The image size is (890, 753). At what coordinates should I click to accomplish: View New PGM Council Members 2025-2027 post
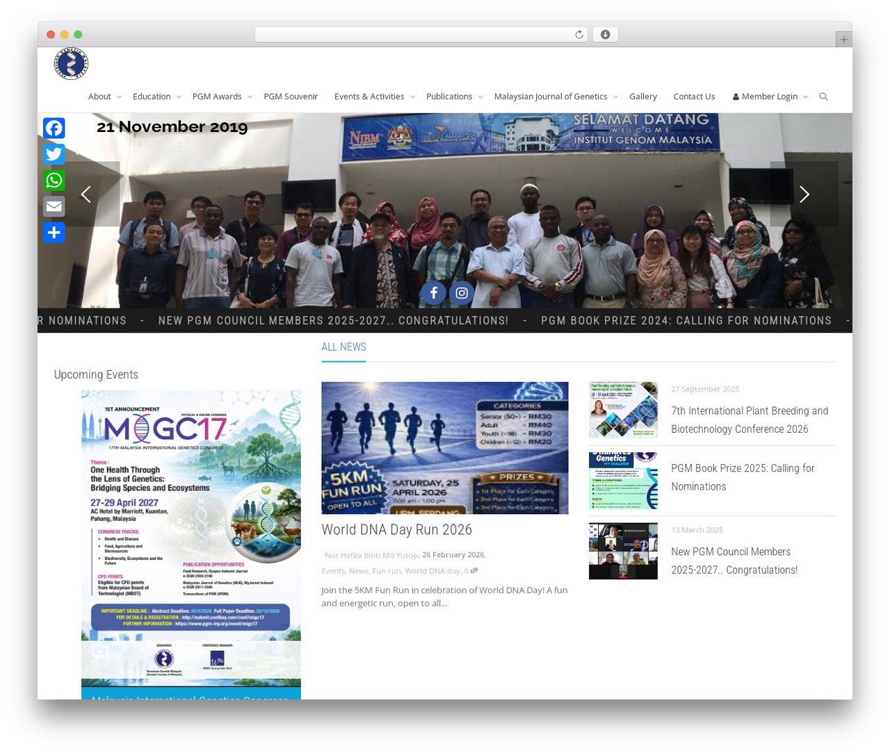point(734,561)
